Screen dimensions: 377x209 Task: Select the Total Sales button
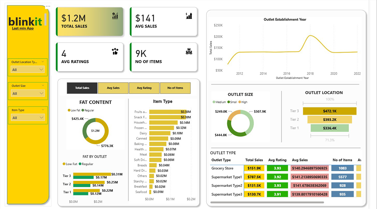tap(82, 88)
